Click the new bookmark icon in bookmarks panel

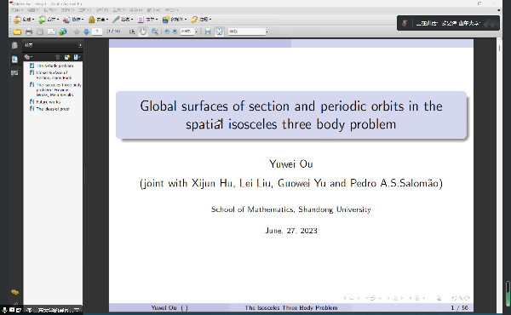coord(67,57)
